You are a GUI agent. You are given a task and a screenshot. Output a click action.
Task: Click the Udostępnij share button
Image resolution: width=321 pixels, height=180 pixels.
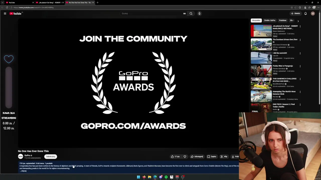pos(197,156)
